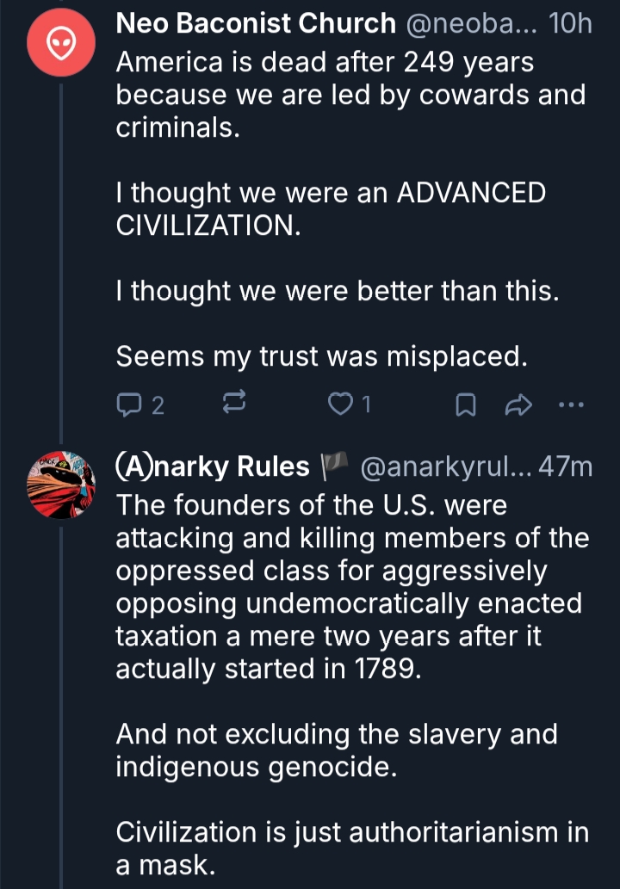Image resolution: width=620 pixels, height=889 pixels.
Task: Open the three-dot more options menu
Action: [x=572, y=404]
